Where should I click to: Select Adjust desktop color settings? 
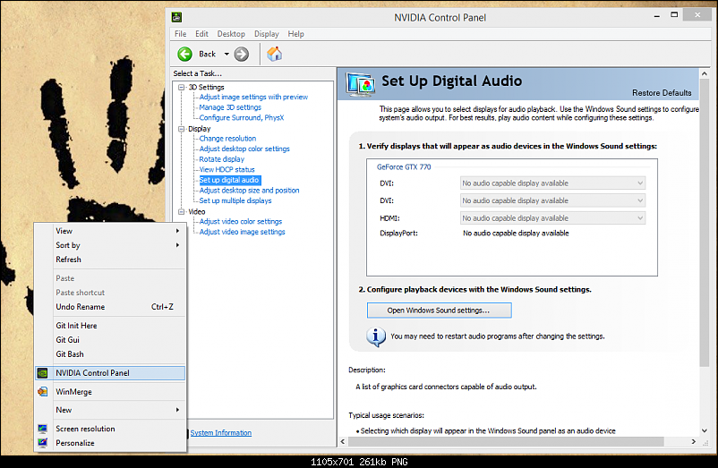pyautogui.click(x=244, y=149)
